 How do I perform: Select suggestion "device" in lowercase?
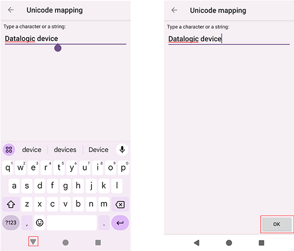[32, 149]
